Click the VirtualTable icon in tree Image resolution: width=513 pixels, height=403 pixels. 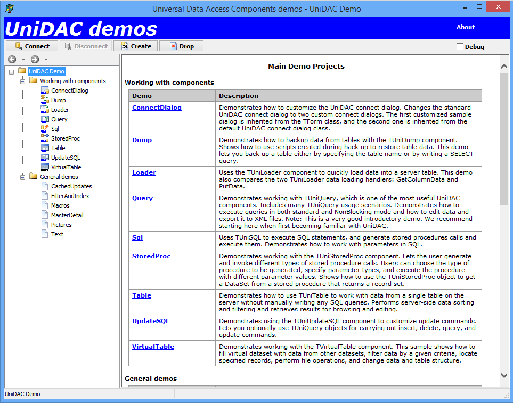(45, 167)
